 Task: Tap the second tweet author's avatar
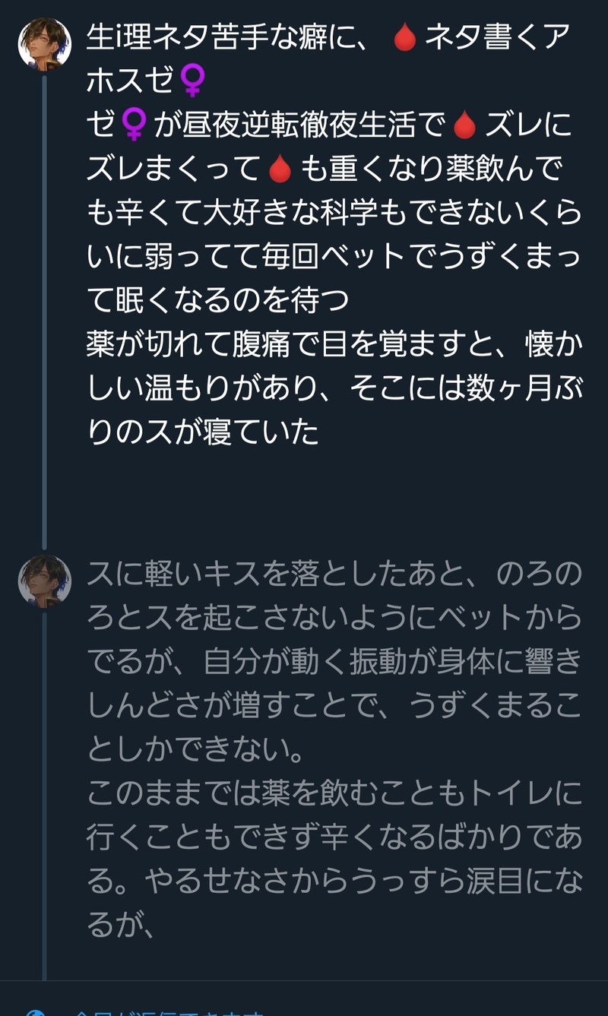pos(44,581)
